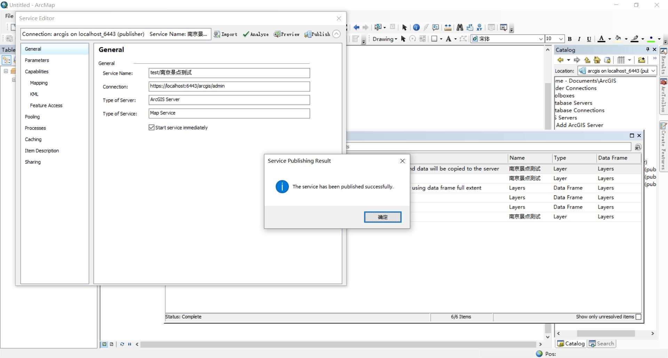668x358 pixels.
Task: Open the Item Description page
Action: click(x=42, y=150)
